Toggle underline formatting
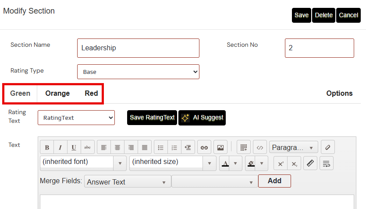Viewport: 366px width, 209px height. click(x=74, y=148)
